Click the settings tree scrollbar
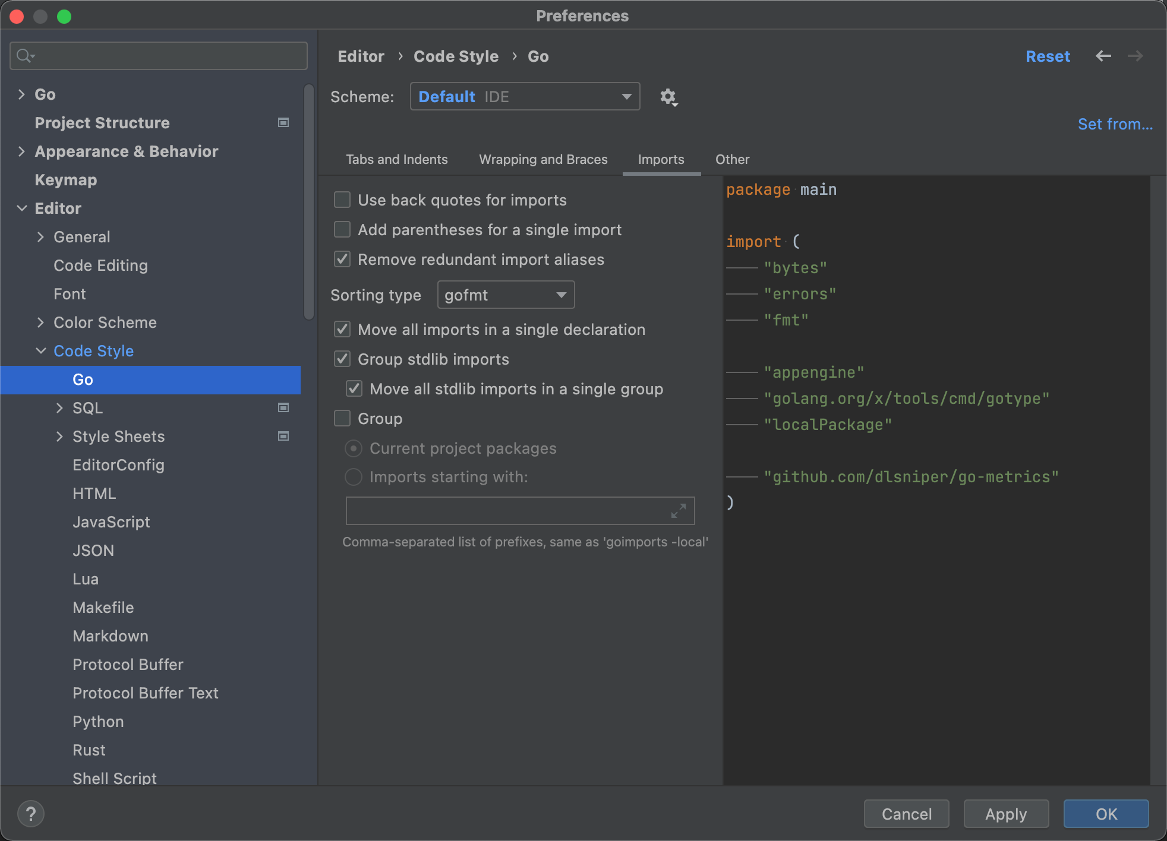This screenshot has width=1167, height=841. 308,202
